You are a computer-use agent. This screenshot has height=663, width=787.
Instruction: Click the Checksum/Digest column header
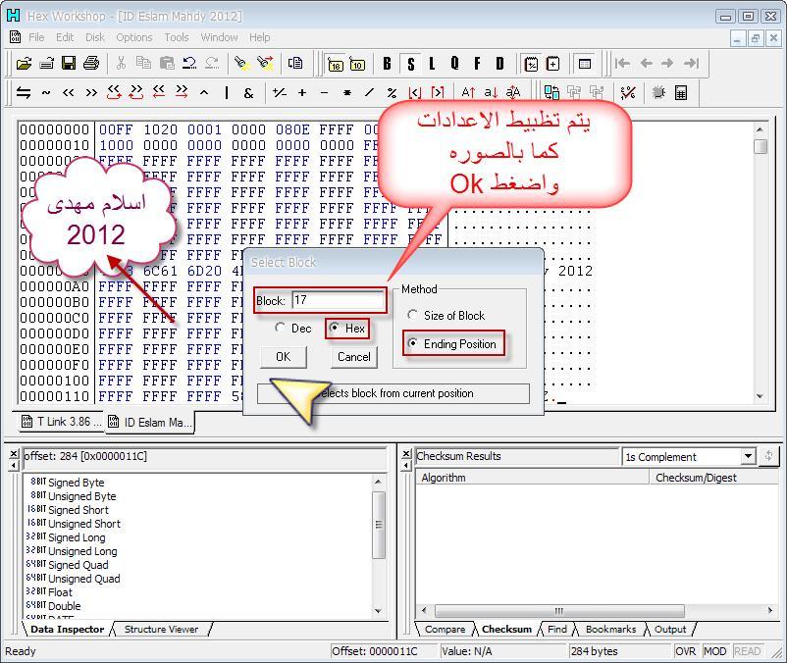pyautogui.click(x=713, y=478)
